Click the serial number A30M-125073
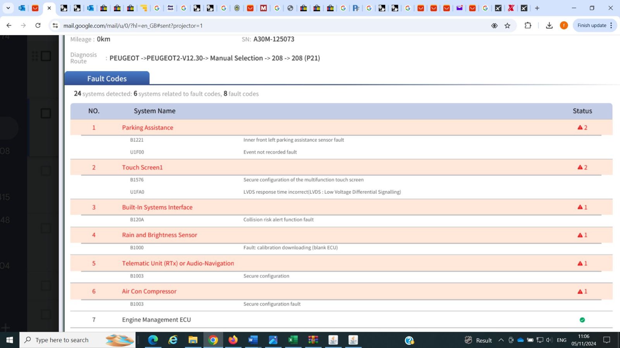The height and width of the screenshot is (348, 620). point(274,39)
